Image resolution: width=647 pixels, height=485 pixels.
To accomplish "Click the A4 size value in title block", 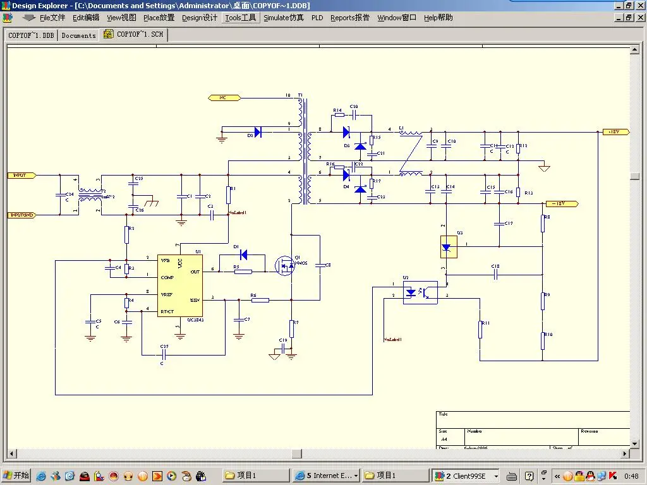I will pyautogui.click(x=444, y=440).
